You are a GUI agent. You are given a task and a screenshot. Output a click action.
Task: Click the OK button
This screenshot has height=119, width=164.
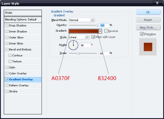[x=148, y=12]
